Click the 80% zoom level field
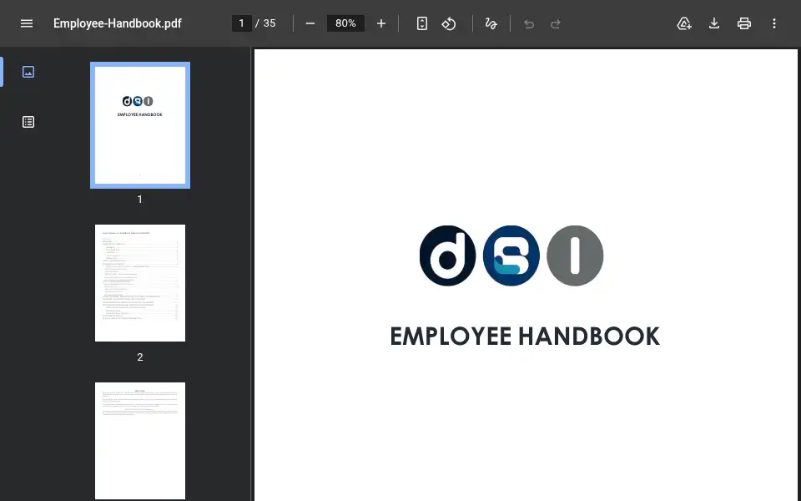The image size is (801, 501). coord(345,23)
